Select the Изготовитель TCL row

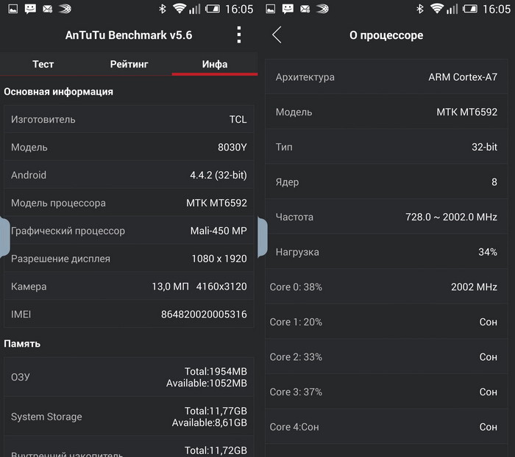[129, 119]
